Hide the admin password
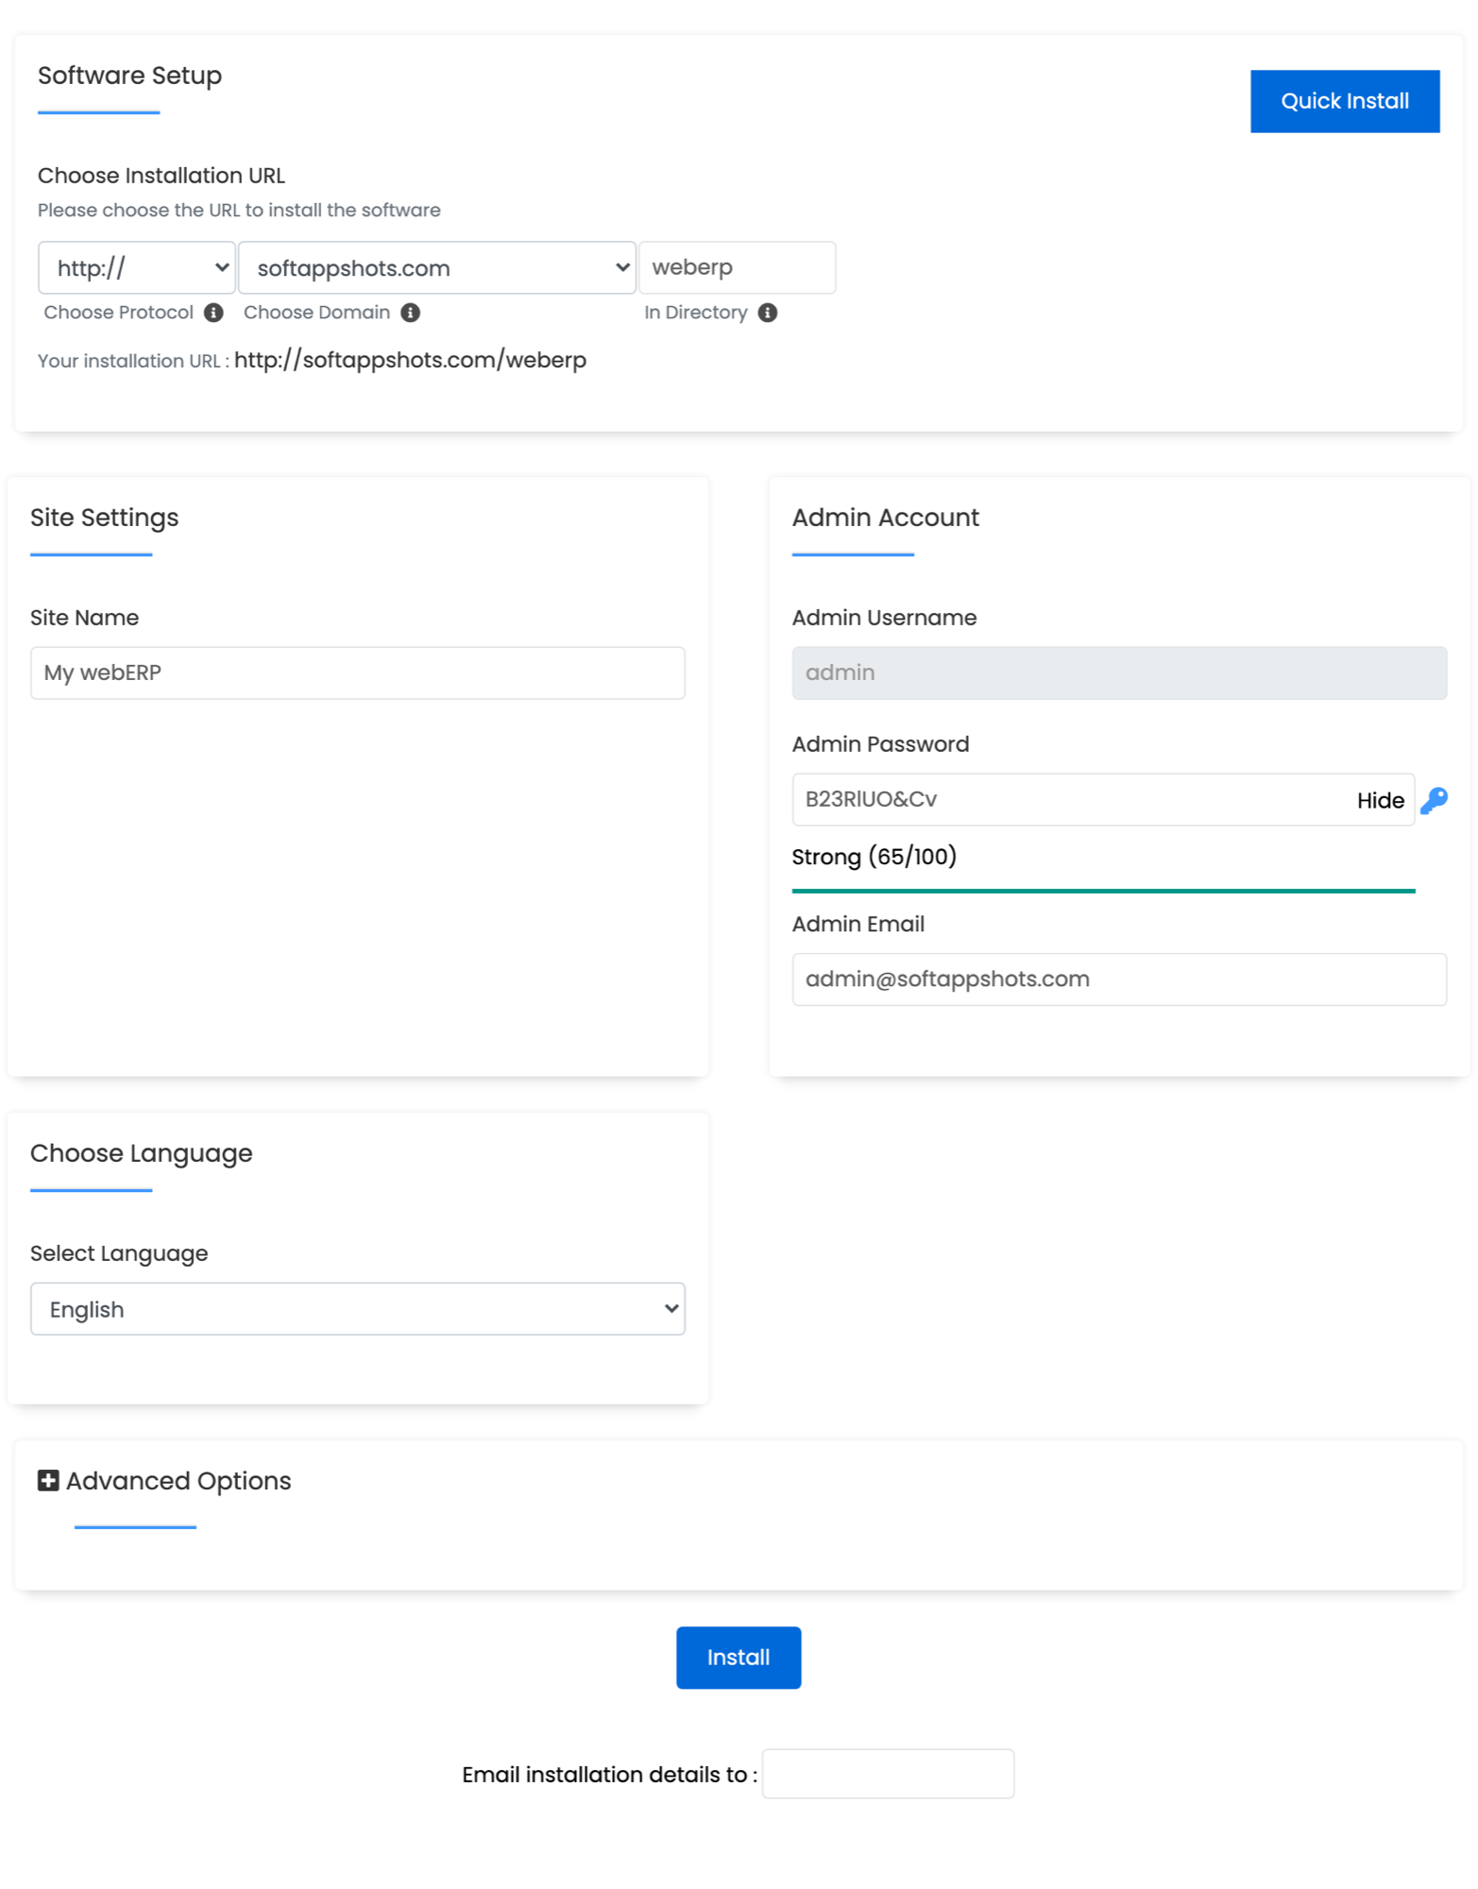 pos(1381,801)
